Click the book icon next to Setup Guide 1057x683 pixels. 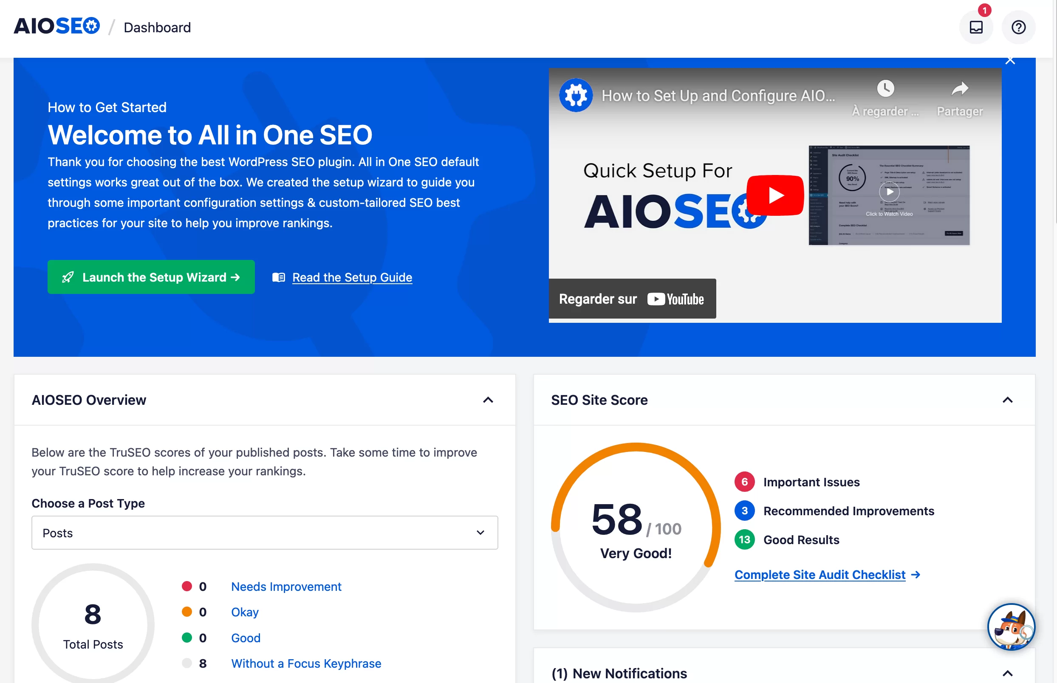(x=279, y=277)
